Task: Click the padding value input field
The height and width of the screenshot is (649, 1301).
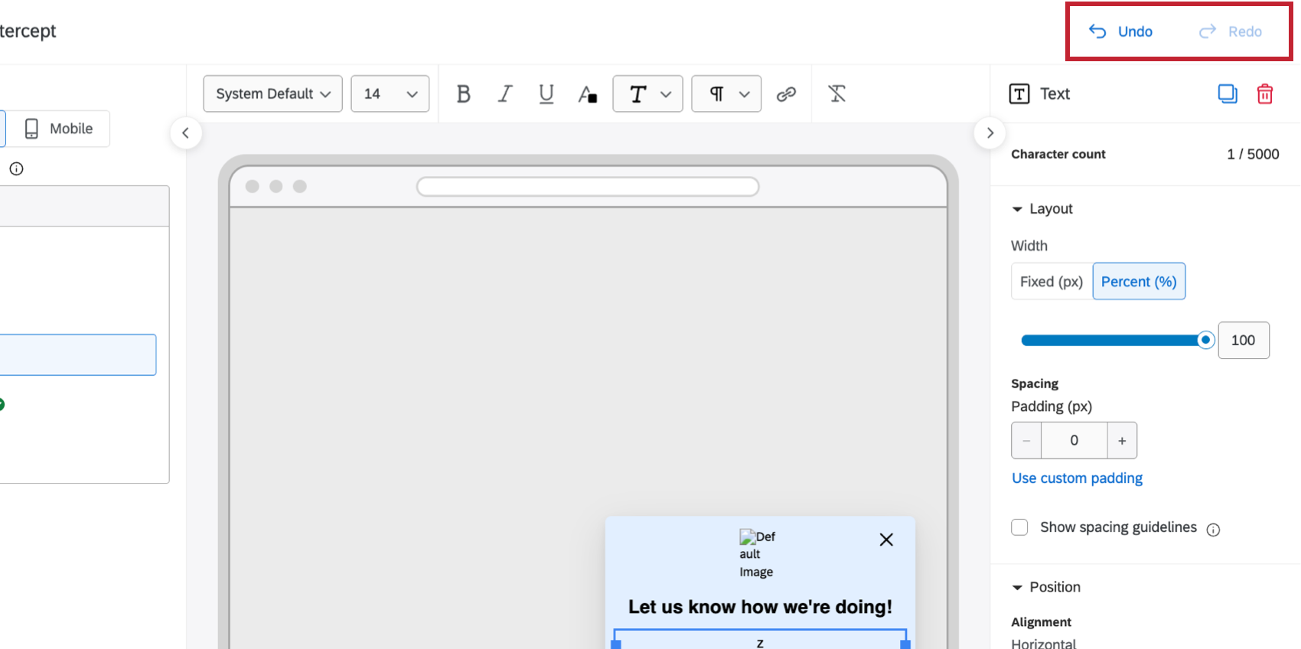Action: click(1074, 441)
